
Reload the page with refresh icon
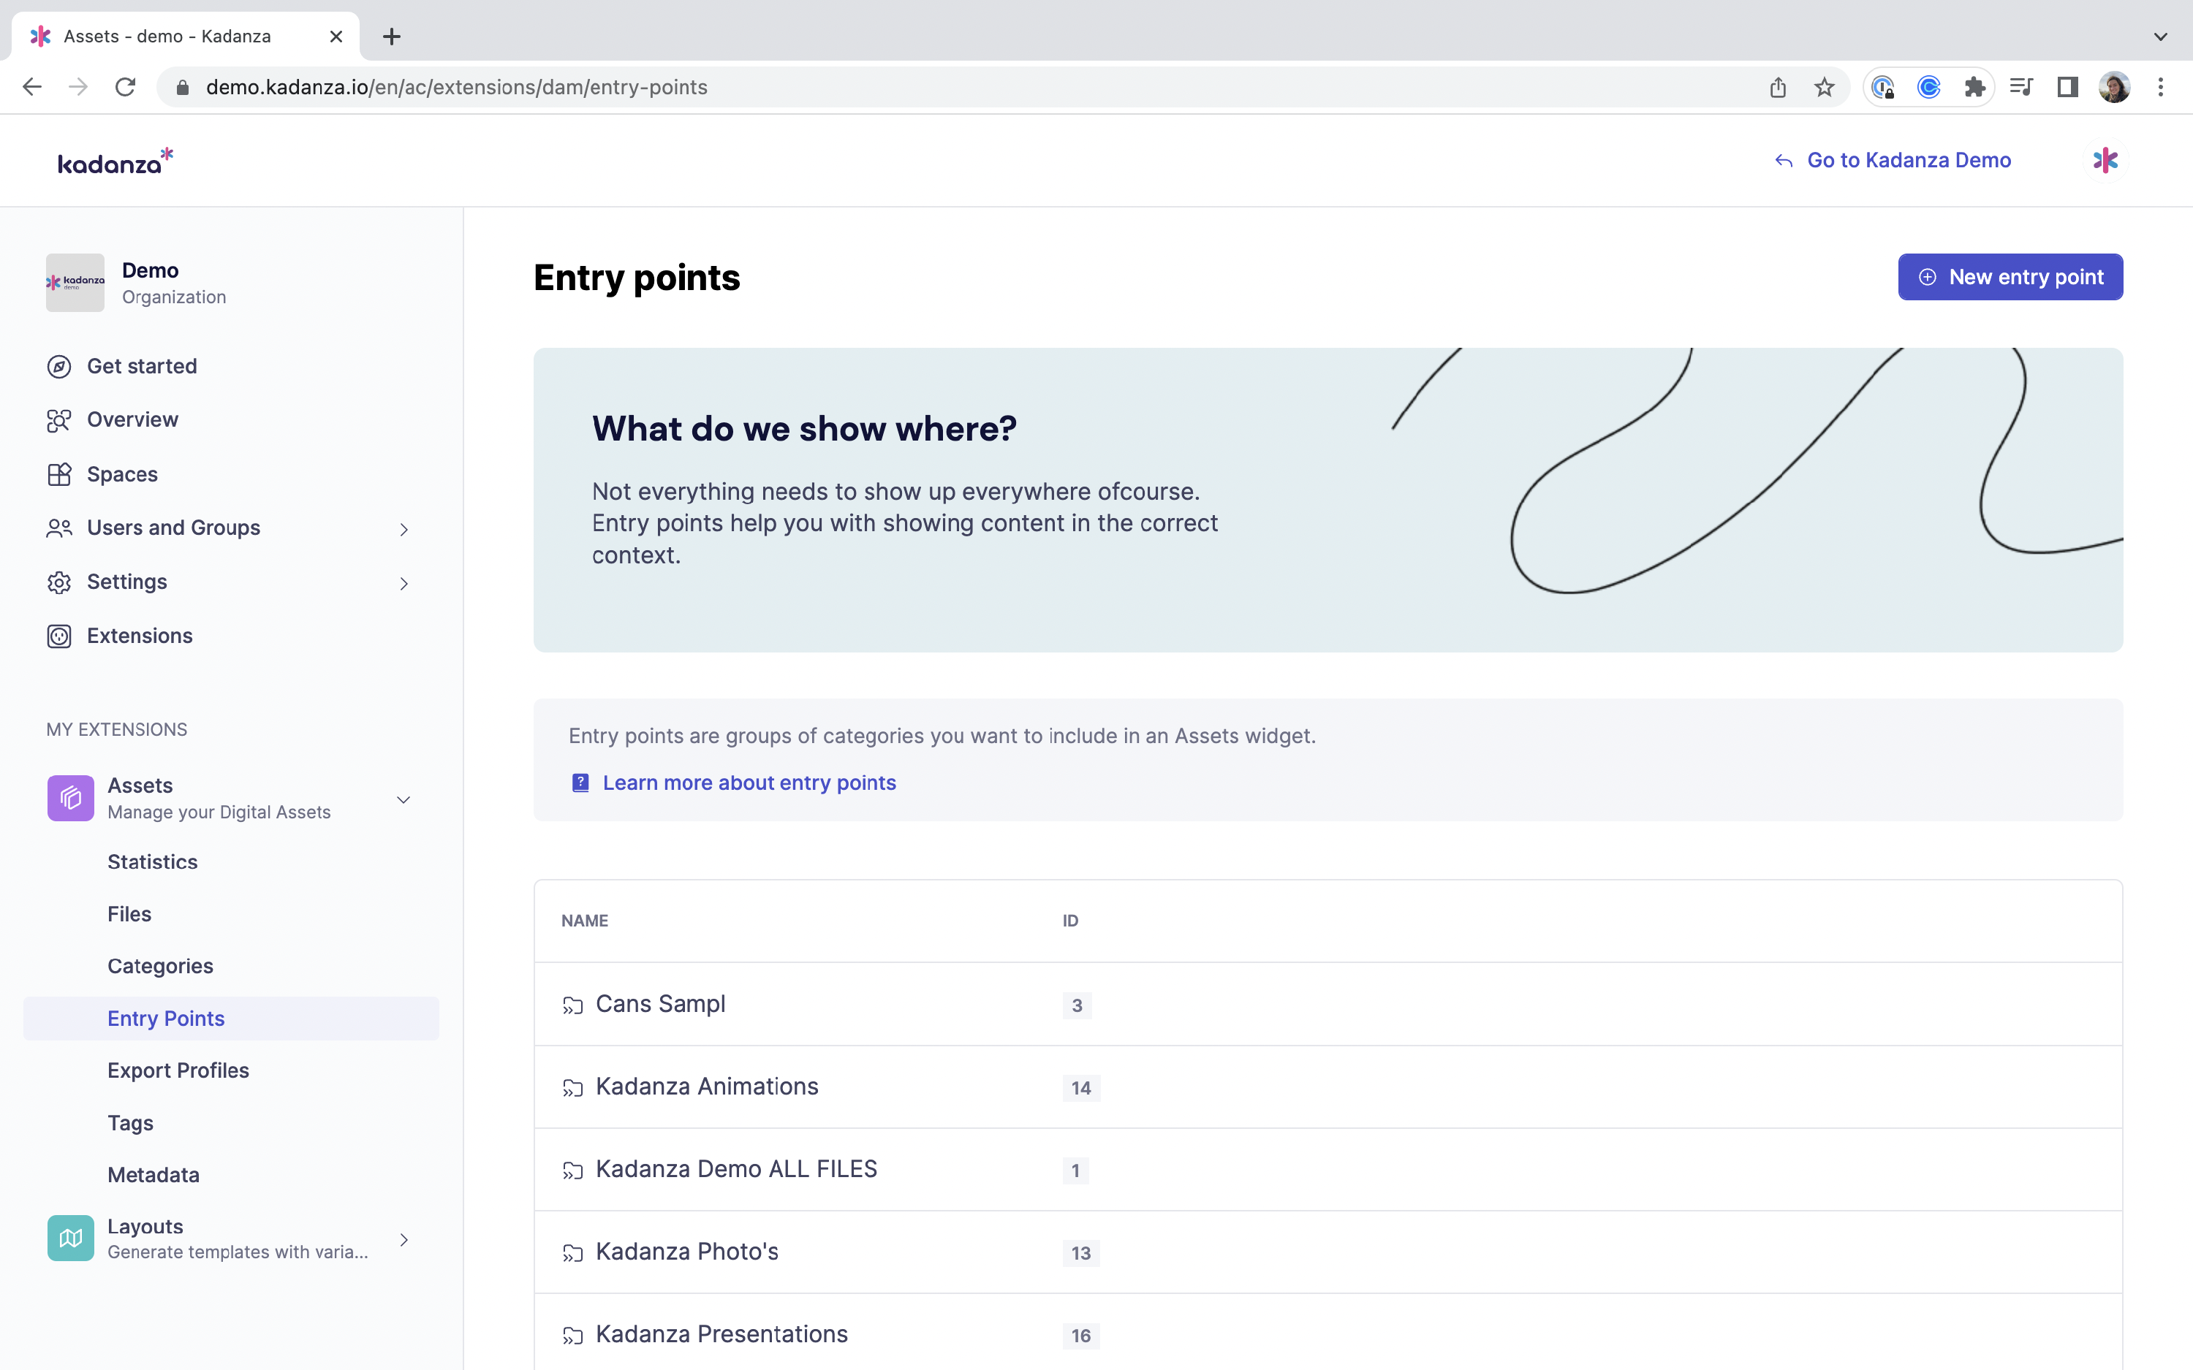[x=125, y=87]
